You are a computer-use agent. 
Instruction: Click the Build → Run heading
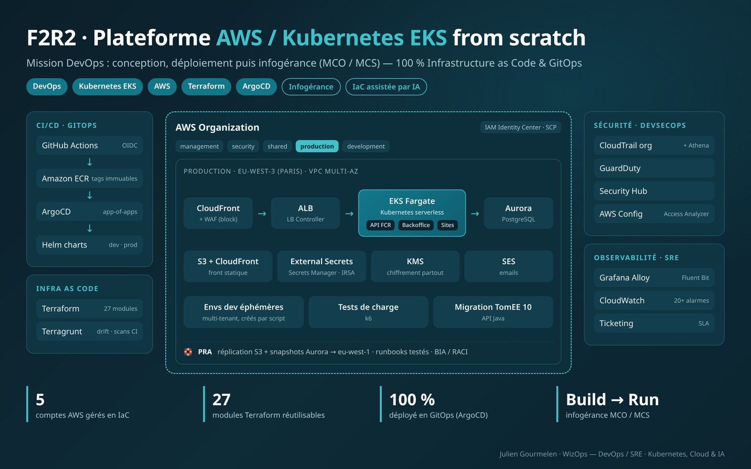[612, 400]
